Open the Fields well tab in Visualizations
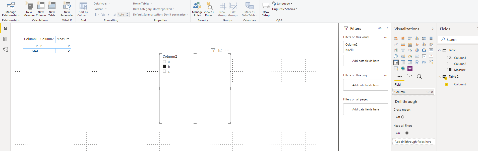This screenshot has height=151, width=478. pos(399,77)
